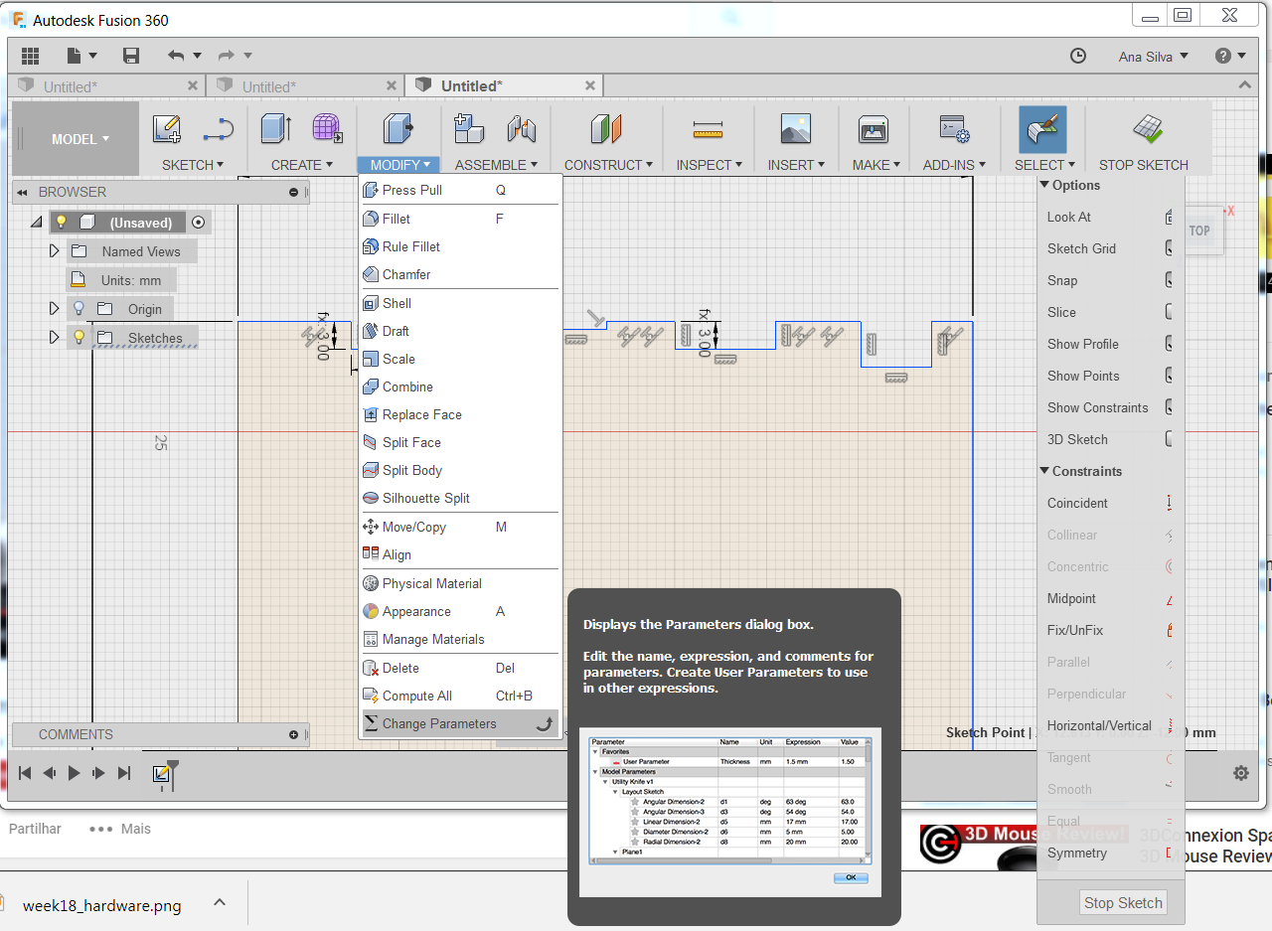Click the 3D Print icon in Make
The height and width of the screenshot is (931, 1272).
(x=873, y=129)
